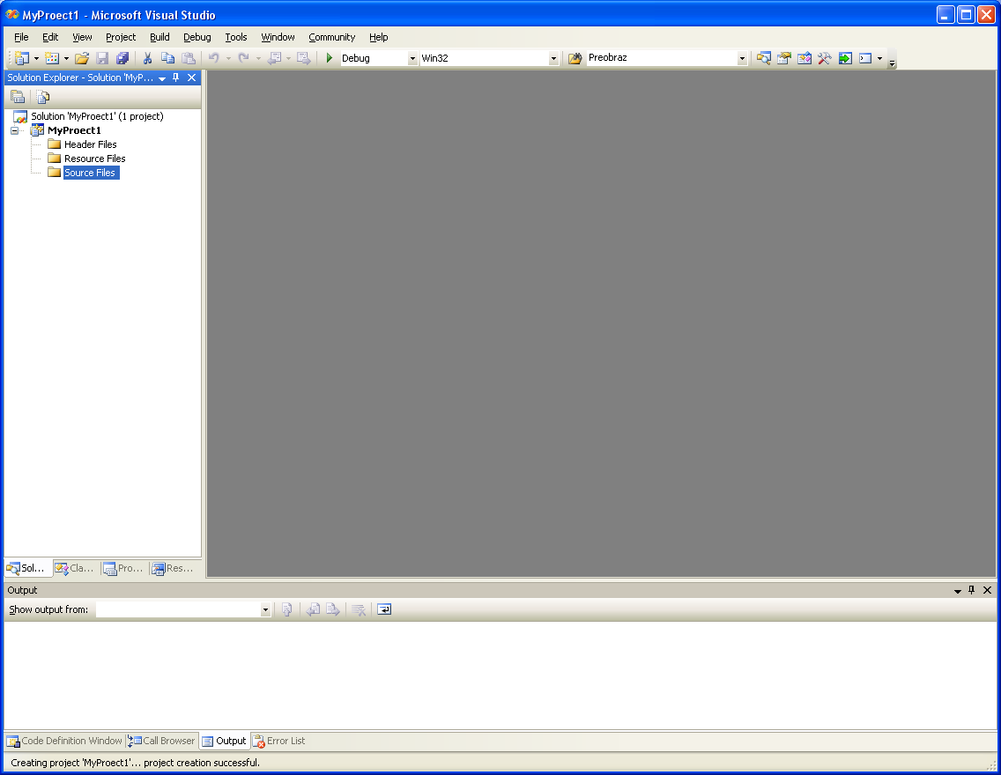Click Go to Previous Message icon in Output

pos(313,609)
